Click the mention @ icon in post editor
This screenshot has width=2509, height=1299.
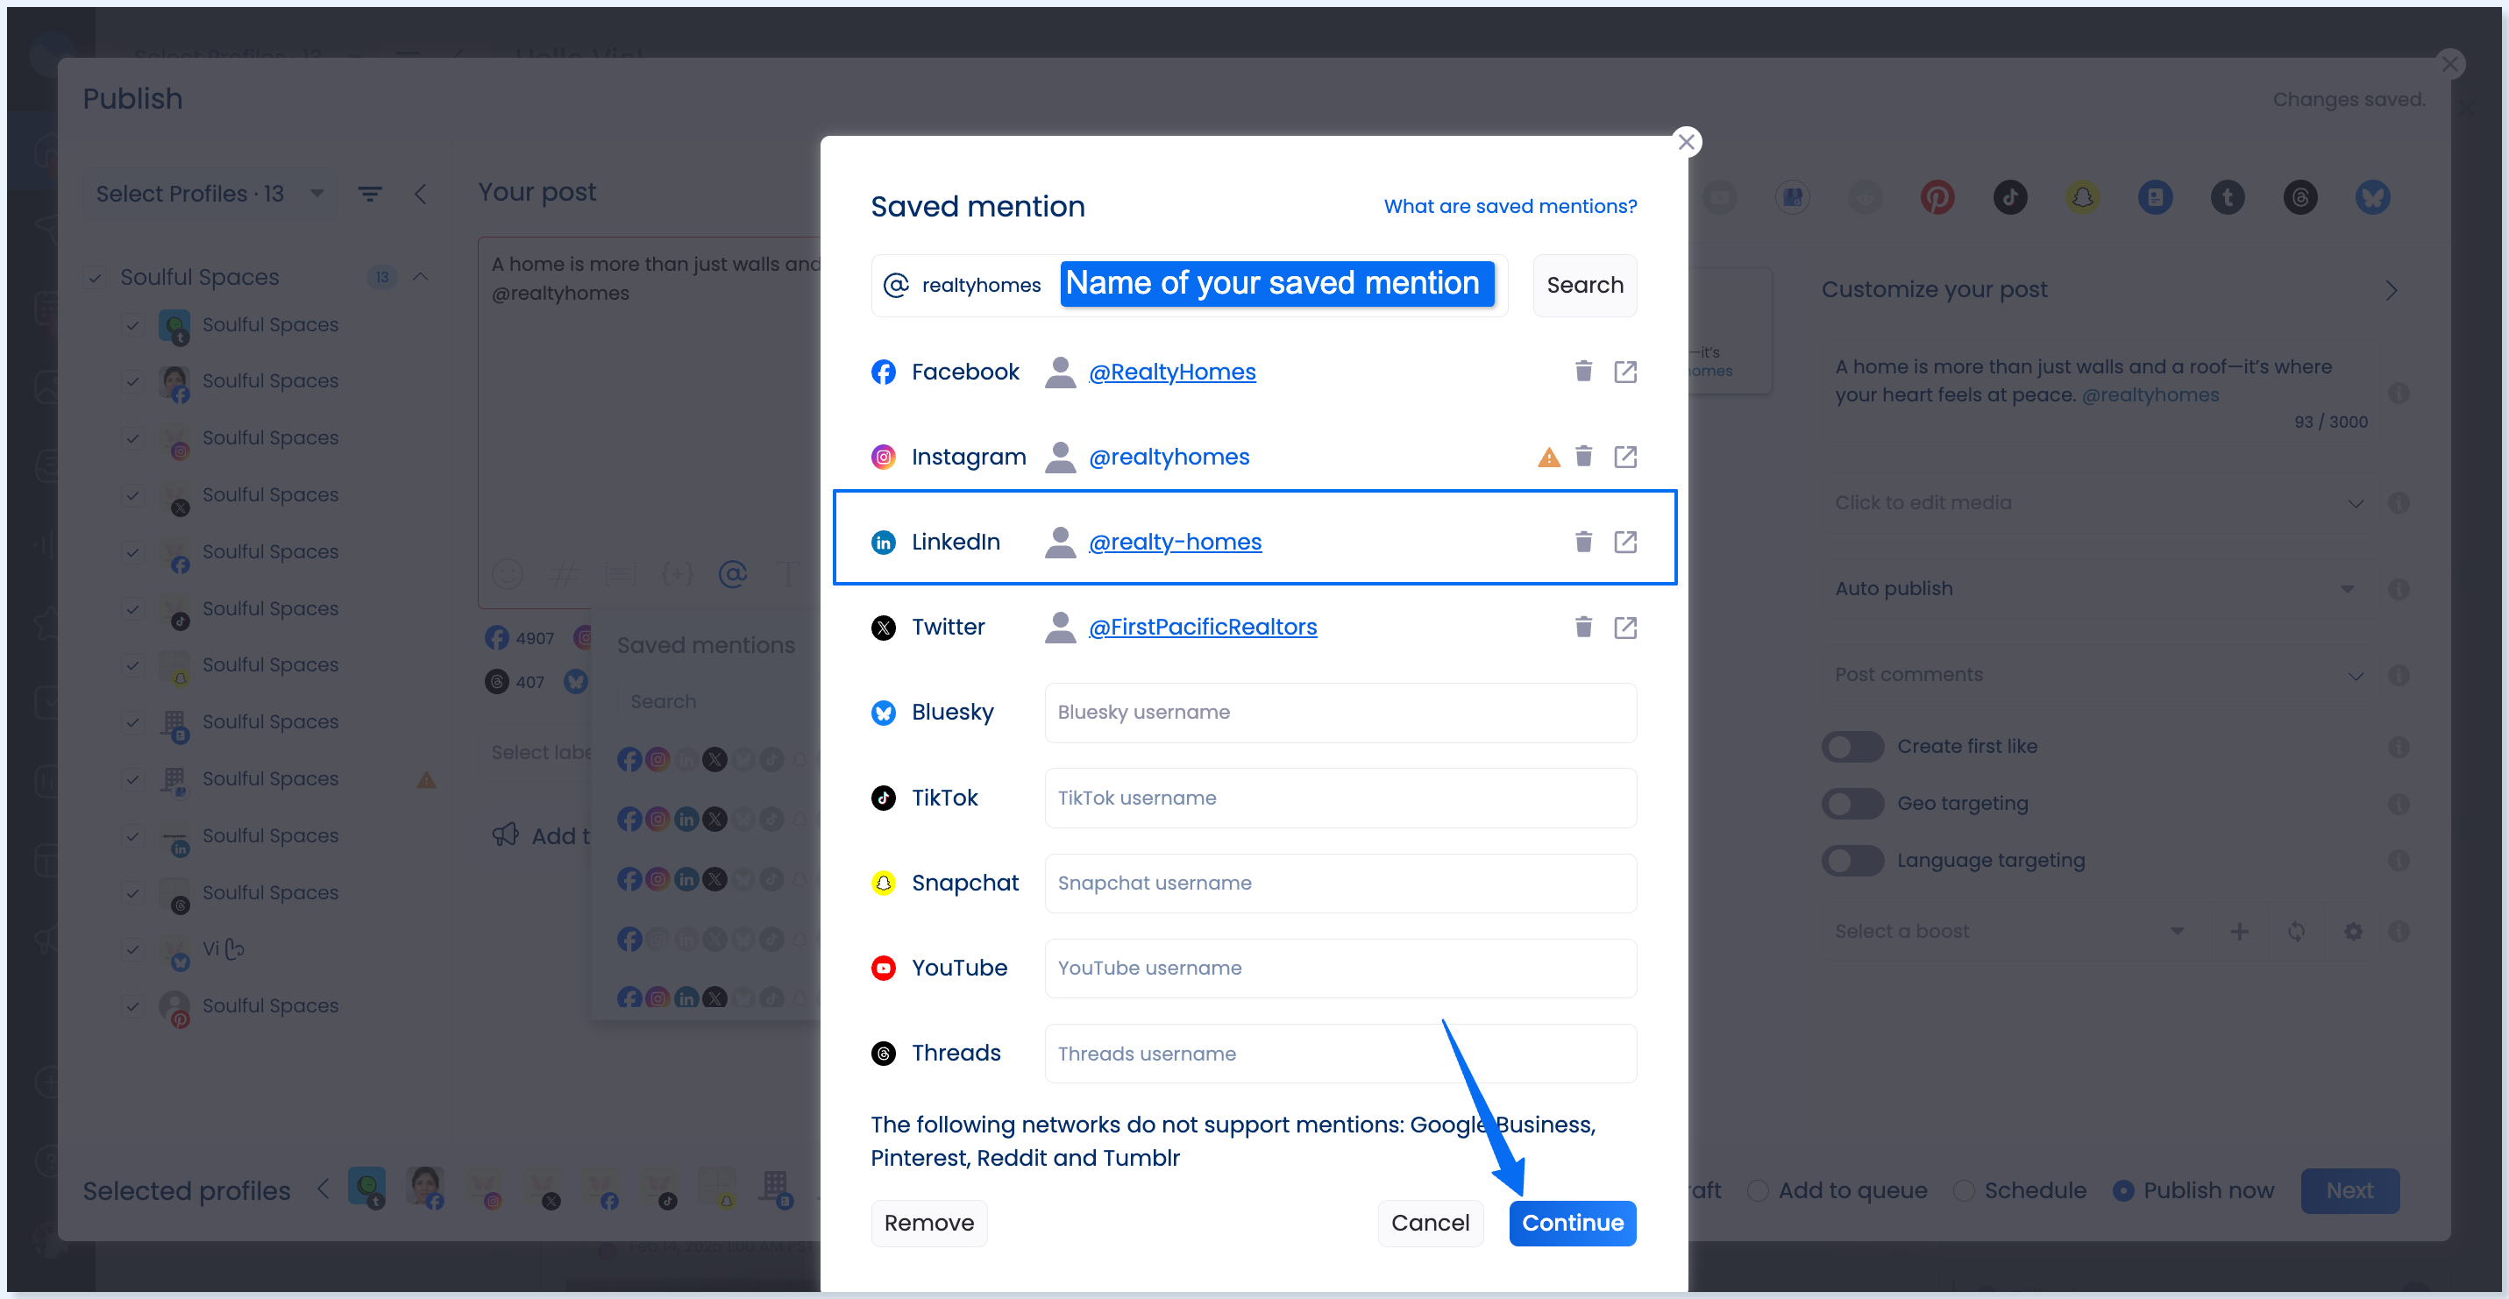(x=732, y=573)
